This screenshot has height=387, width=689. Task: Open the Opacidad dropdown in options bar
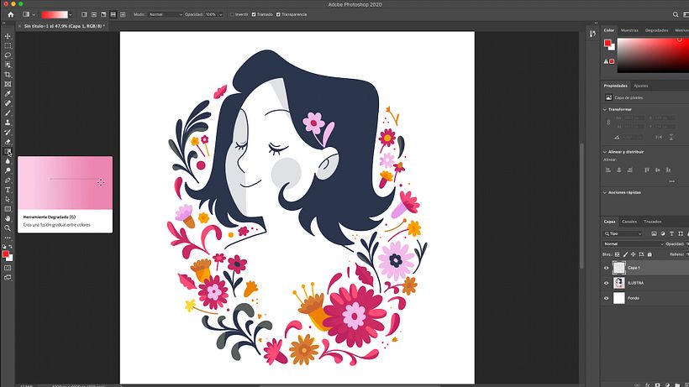[221, 14]
